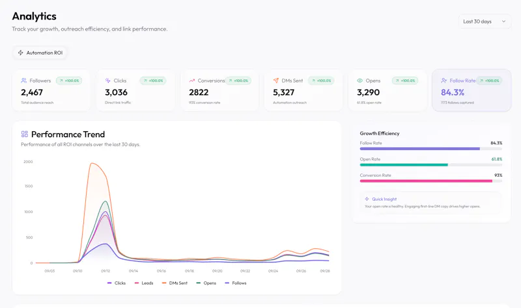Click the 'Automation outreach' caption
The height and width of the screenshot is (308, 521).
[x=290, y=103]
